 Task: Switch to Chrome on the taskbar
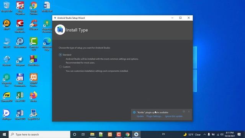(127, 135)
